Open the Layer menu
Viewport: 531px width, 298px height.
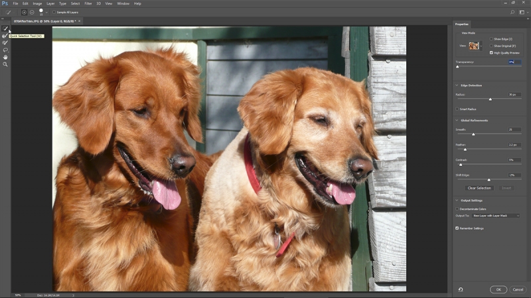click(50, 3)
